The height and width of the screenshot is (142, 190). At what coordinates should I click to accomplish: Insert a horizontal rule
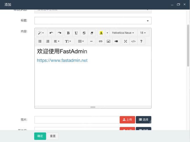click(x=91, y=41)
